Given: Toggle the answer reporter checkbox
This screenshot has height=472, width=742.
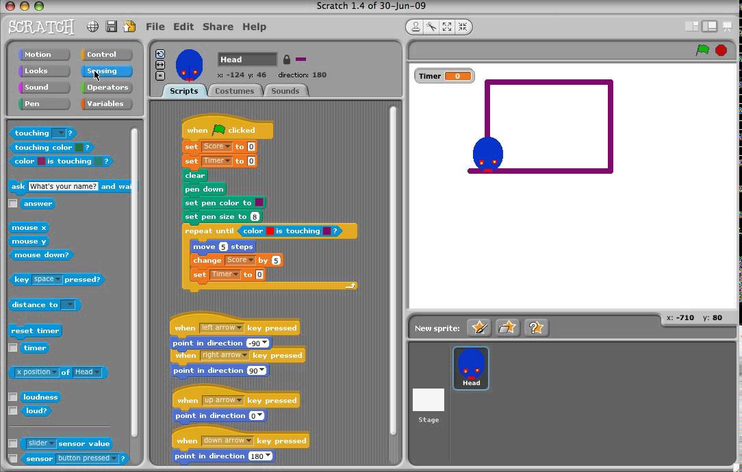Looking at the screenshot, I should click(x=13, y=203).
